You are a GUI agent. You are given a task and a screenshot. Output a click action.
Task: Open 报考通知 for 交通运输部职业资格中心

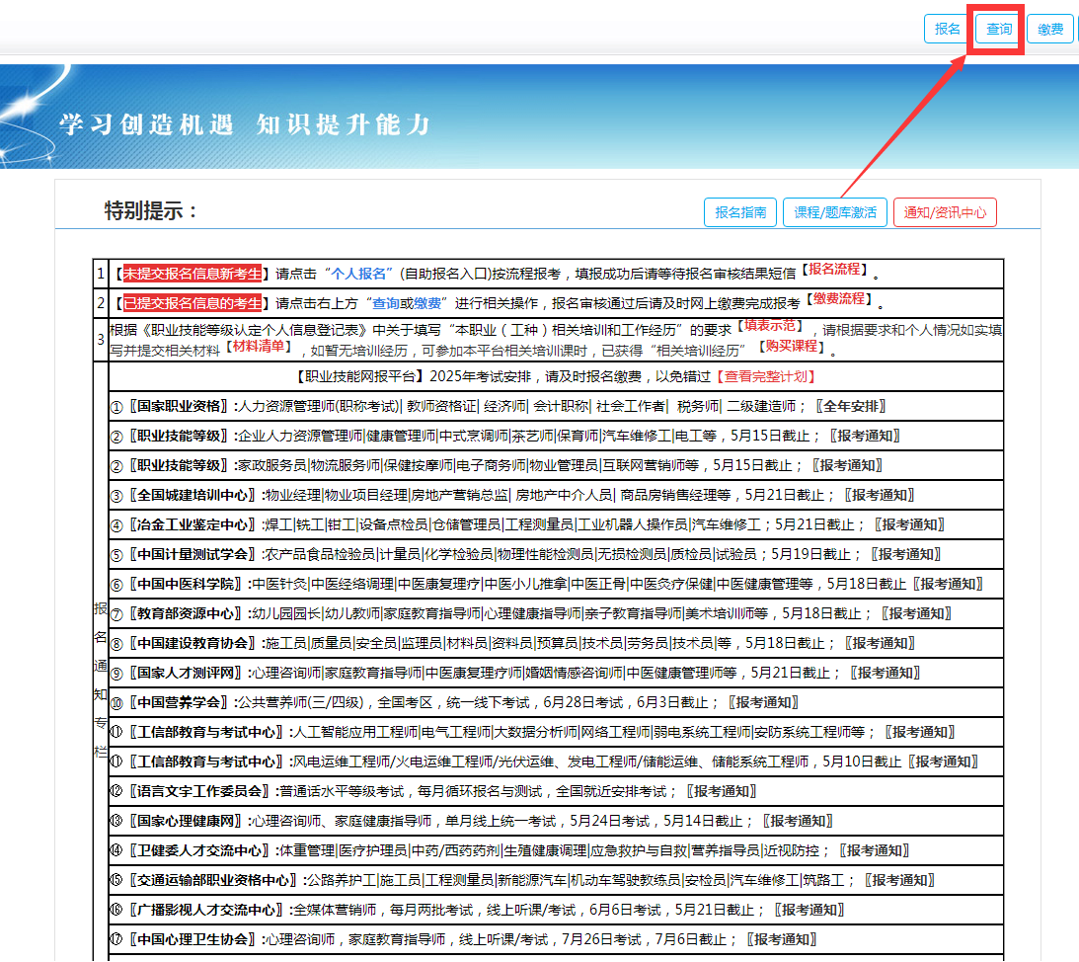(x=900, y=880)
